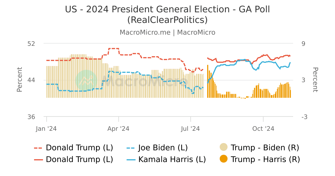Select the beige Trump - Biden legend circle
This screenshot has height=176, width=335.
[x=224, y=147]
